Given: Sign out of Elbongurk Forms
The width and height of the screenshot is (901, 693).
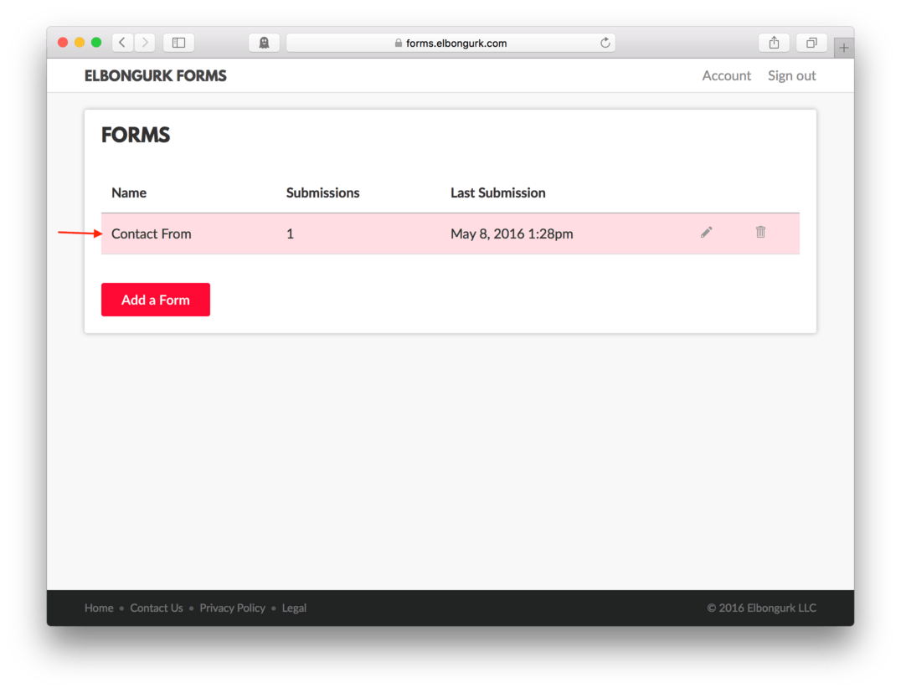Looking at the screenshot, I should (792, 76).
